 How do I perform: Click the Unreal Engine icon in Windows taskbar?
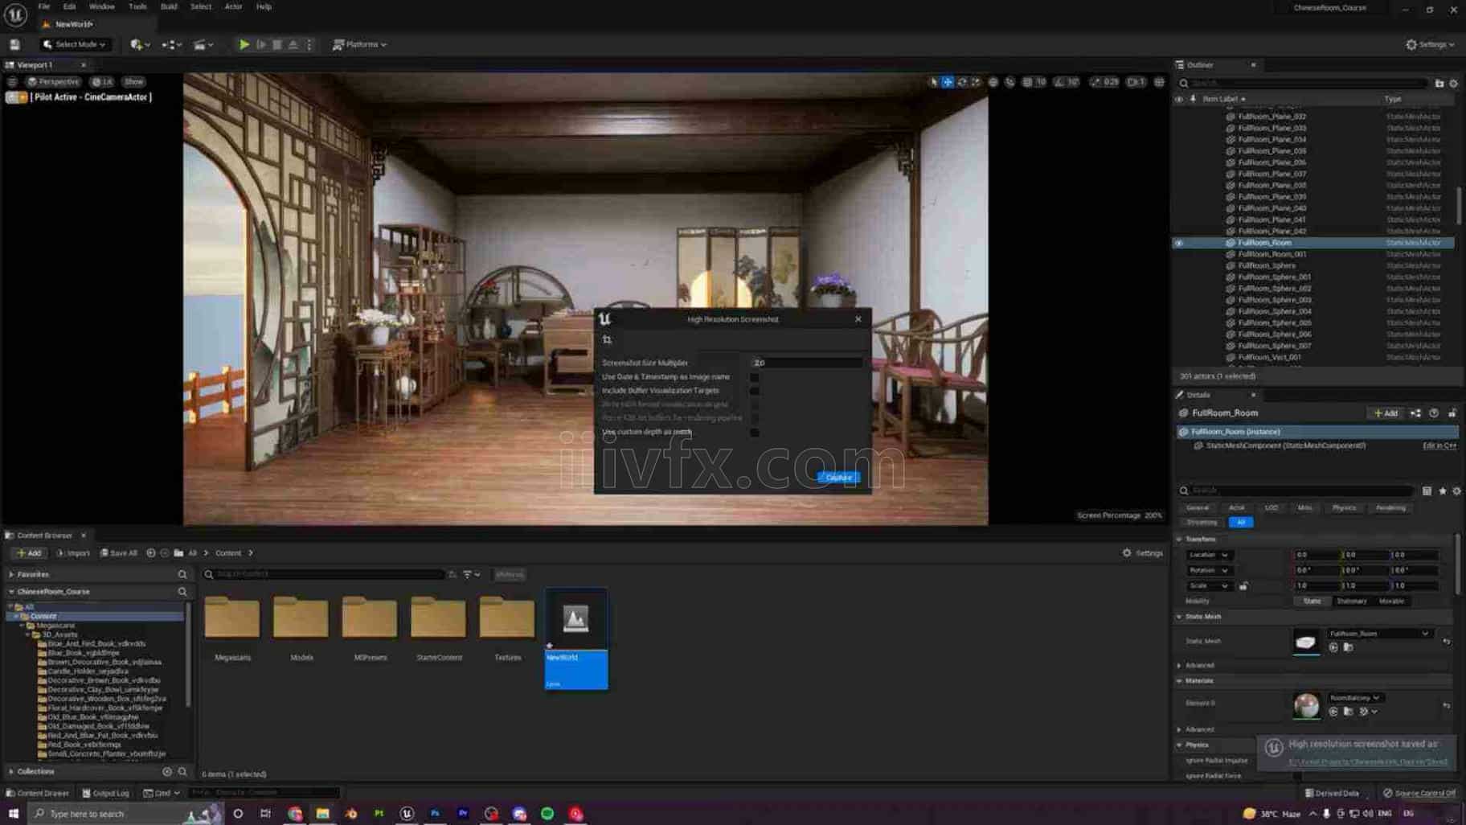coord(407,814)
